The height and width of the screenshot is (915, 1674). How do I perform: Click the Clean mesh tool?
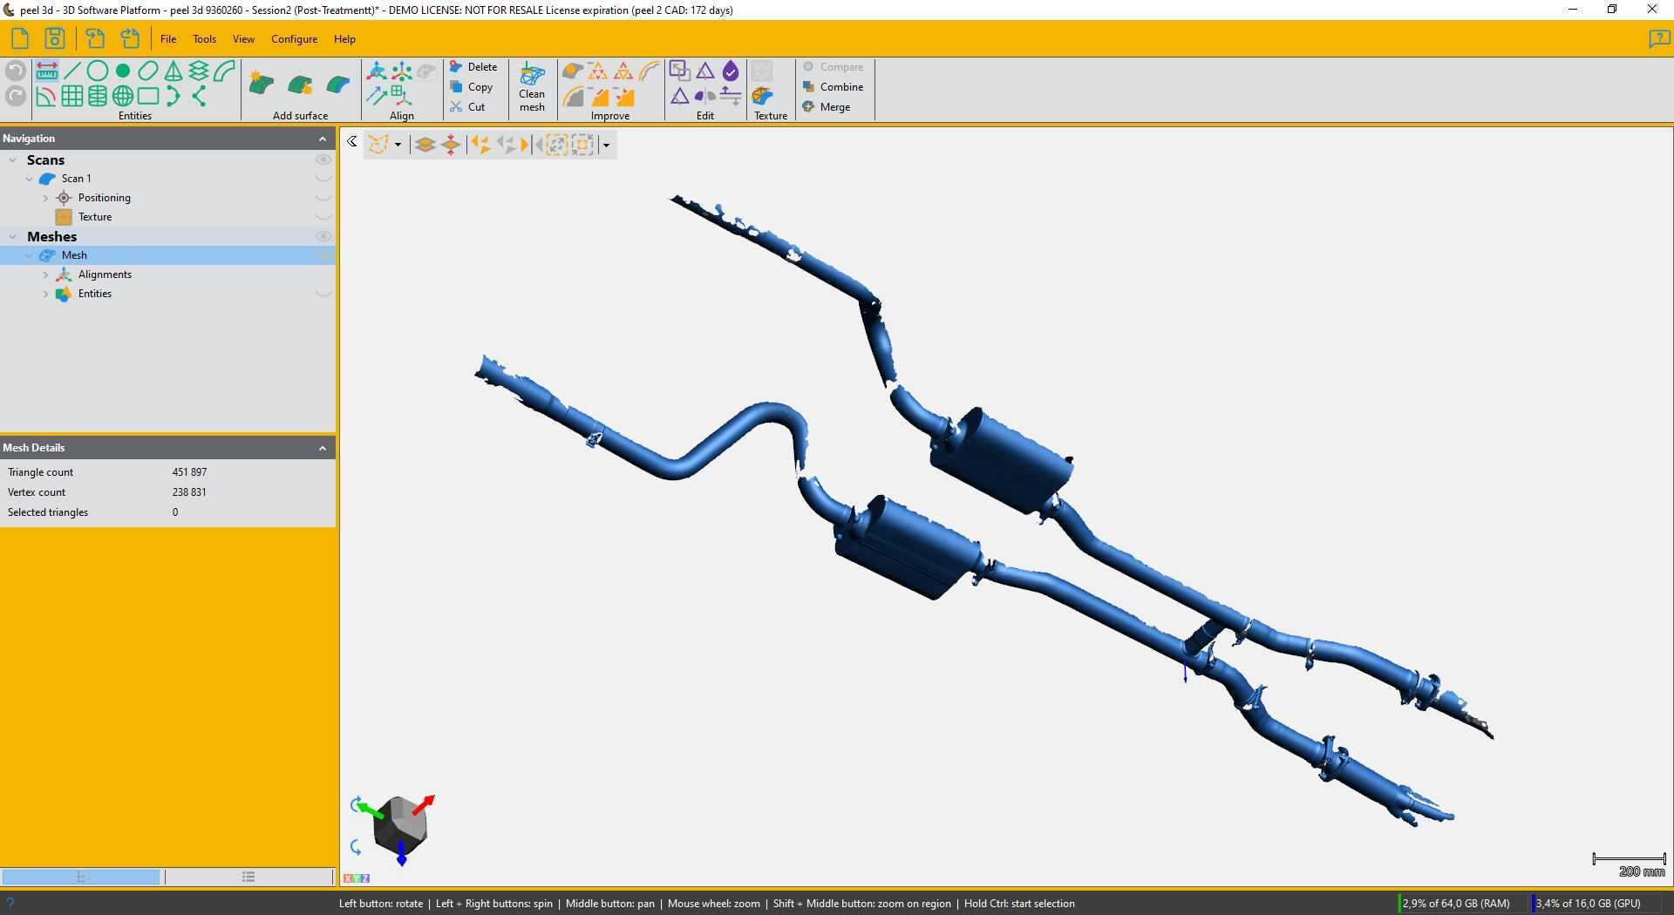tap(532, 87)
